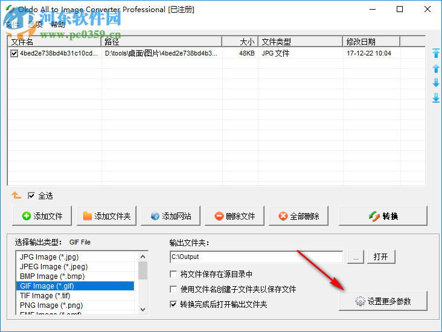Open the 文件 menu
Screen dimensions: 442x332
pos(12,25)
